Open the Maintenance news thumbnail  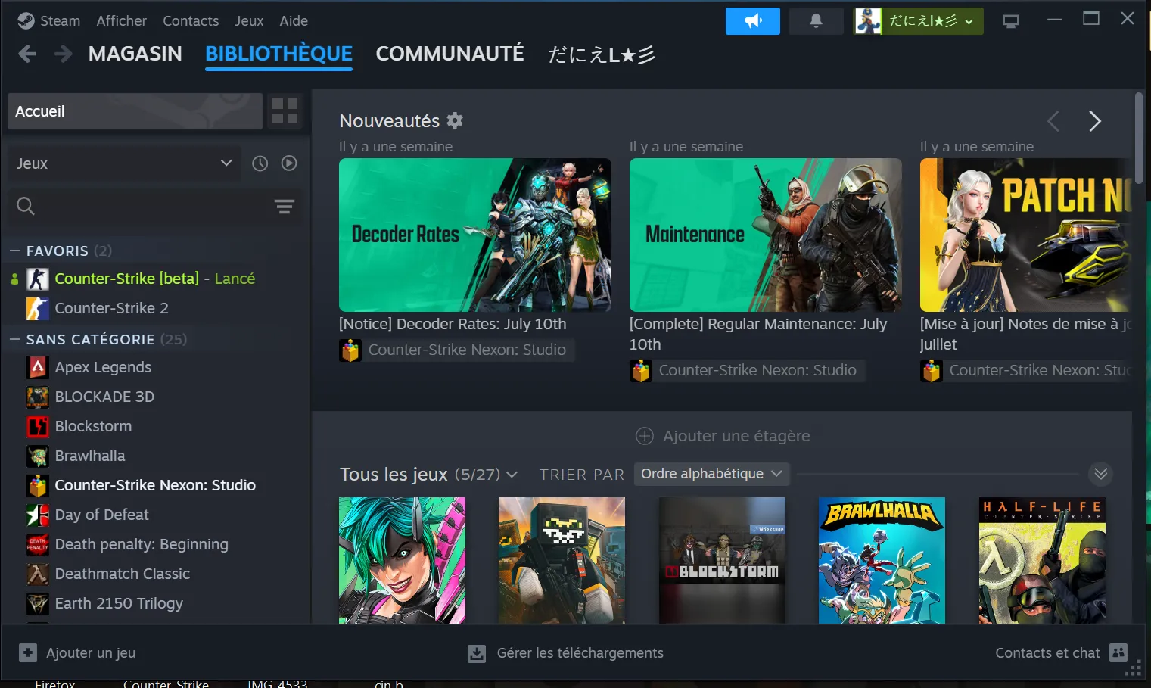(766, 235)
